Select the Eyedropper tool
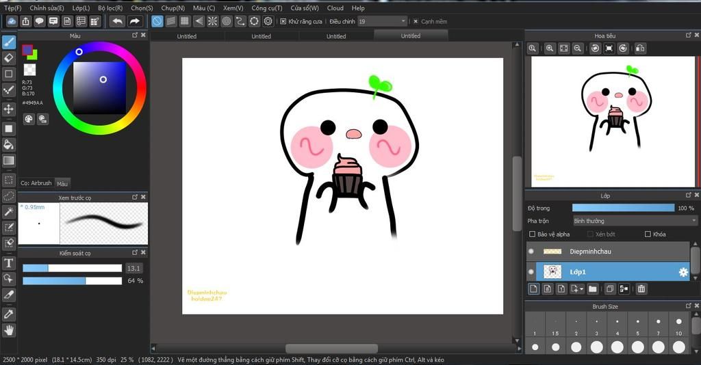The height and width of the screenshot is (365, 701). [x=8, y=314]
